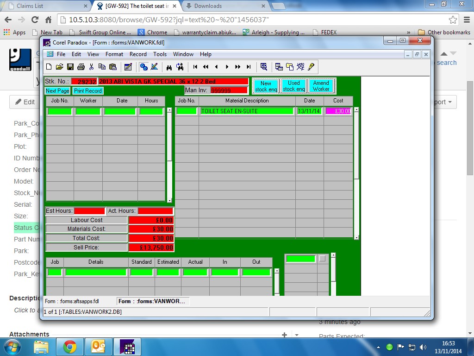
Task: Click the Man Inv field 999999
Action: tap(229, 90)
